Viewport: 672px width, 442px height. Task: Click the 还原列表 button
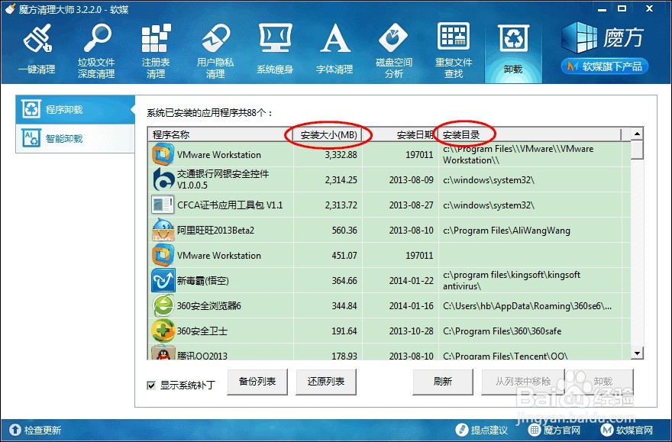pos(326,382)
